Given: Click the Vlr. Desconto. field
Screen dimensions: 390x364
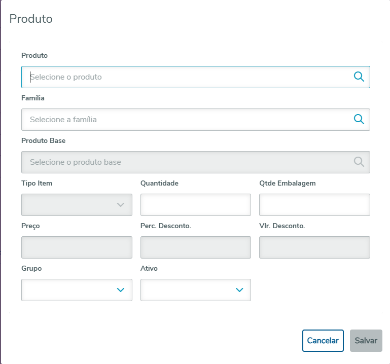Looking at the screenshot, I should point(314,247).
